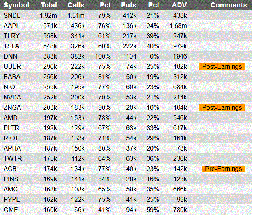
Task: Select the 100% calls percentage for DNN
Action: [102, 56]
